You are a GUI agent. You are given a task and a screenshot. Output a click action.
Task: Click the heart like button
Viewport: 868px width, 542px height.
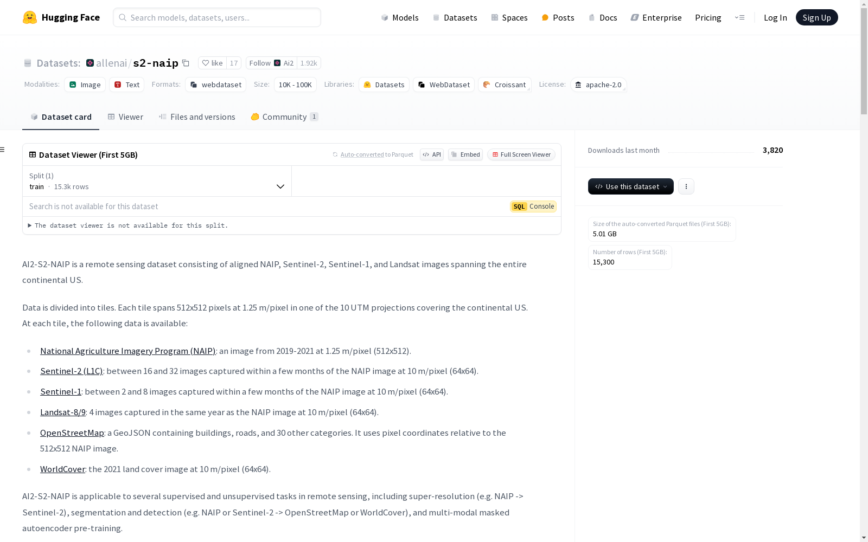tap(212, 63)
